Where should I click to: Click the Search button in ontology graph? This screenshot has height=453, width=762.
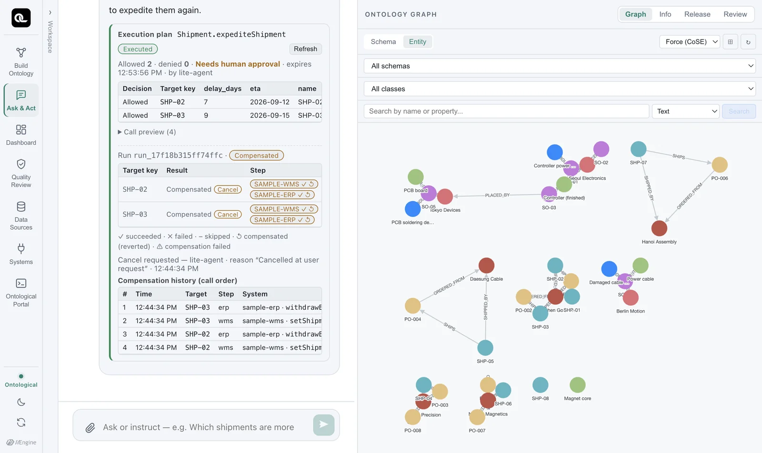point(739,111)
